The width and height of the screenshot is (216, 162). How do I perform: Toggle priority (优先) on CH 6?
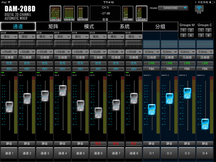click(98, 63)
